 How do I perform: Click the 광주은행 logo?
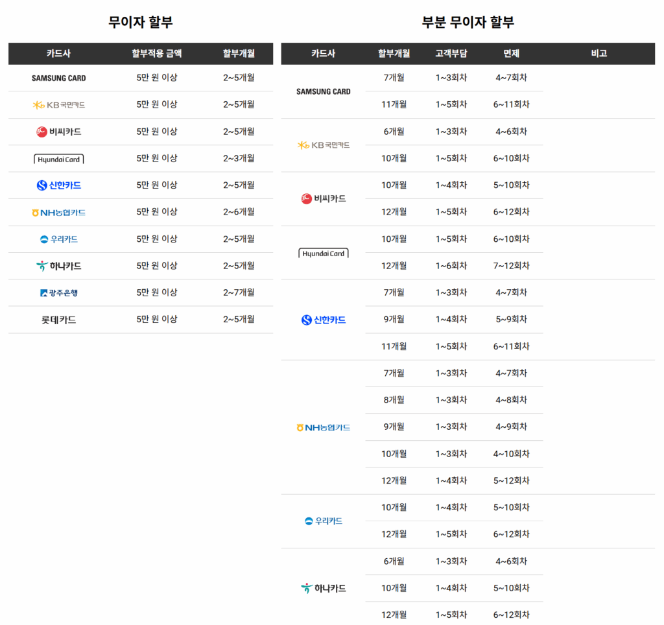58,292
